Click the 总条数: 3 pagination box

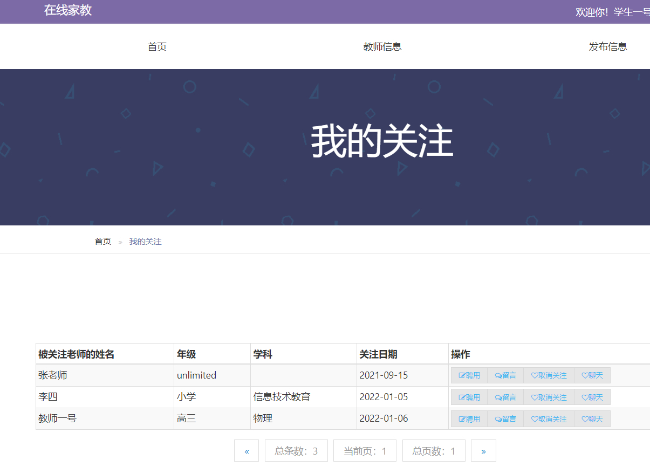point(296,450)
